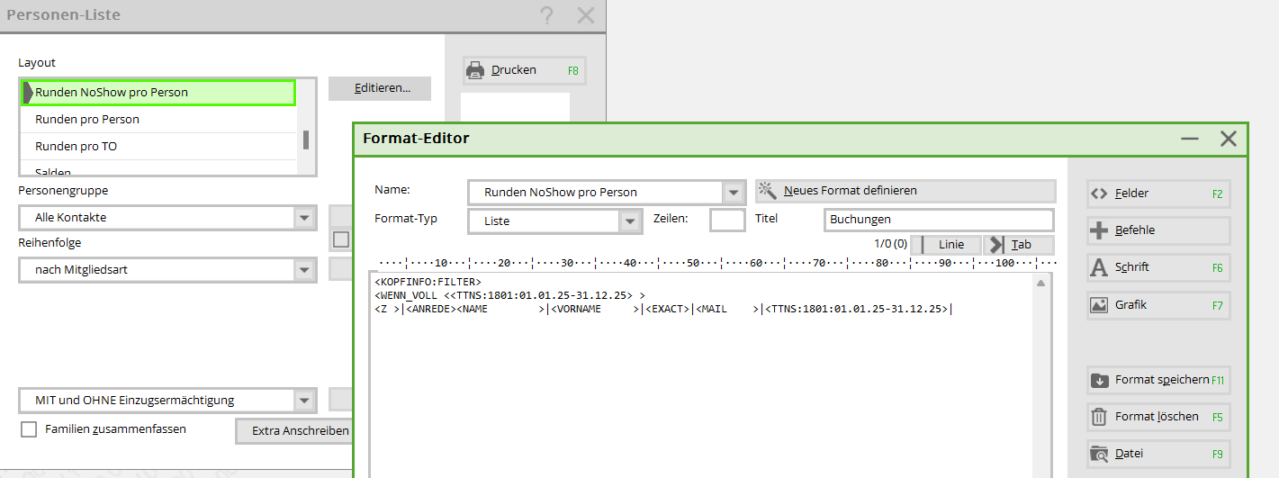Insert a Tab with the Tab button
This screenshot has width=1279, height=478.
click(x=1018, y=245)
